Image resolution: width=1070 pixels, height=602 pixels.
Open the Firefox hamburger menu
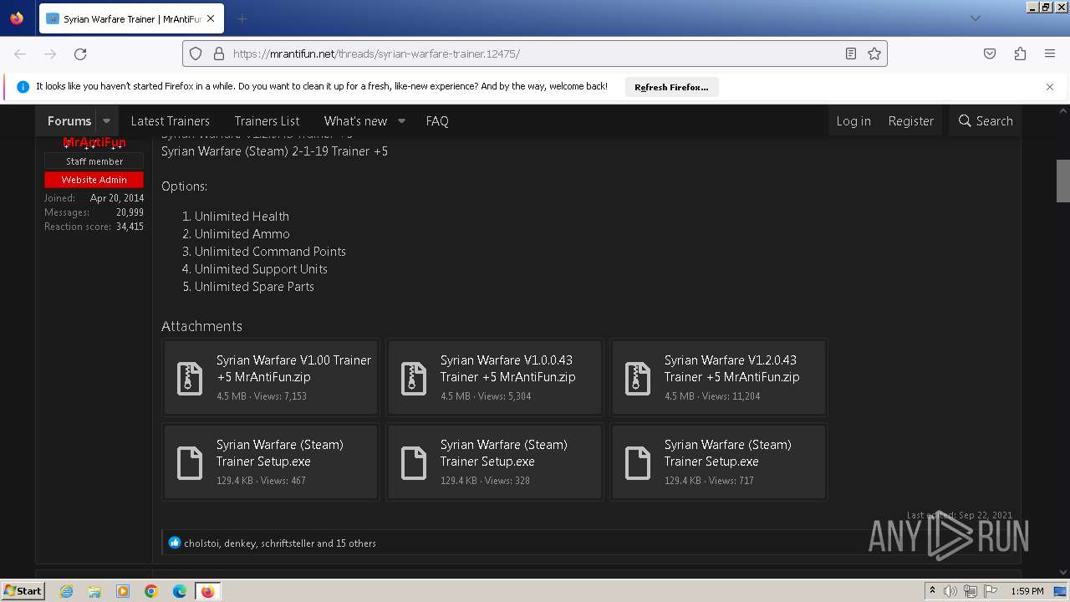point(1050,54)
